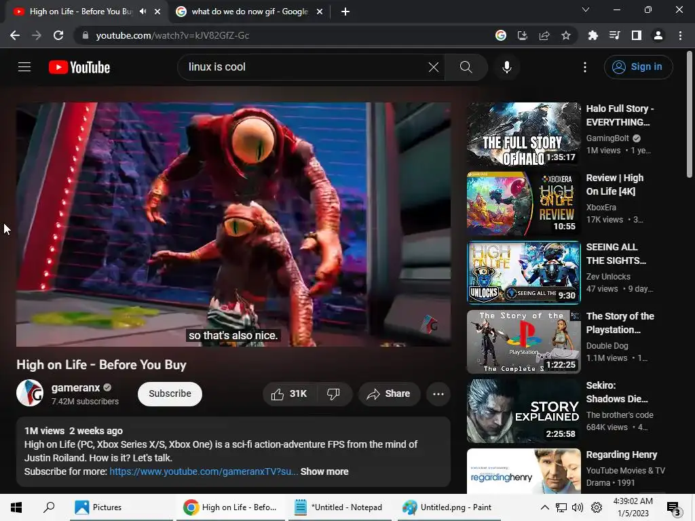Open Chrome three-dot customize menu

click(x=680, y=35)
